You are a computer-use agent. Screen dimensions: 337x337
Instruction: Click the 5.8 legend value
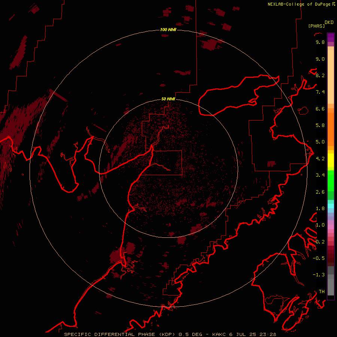click(x=320, y=125)
